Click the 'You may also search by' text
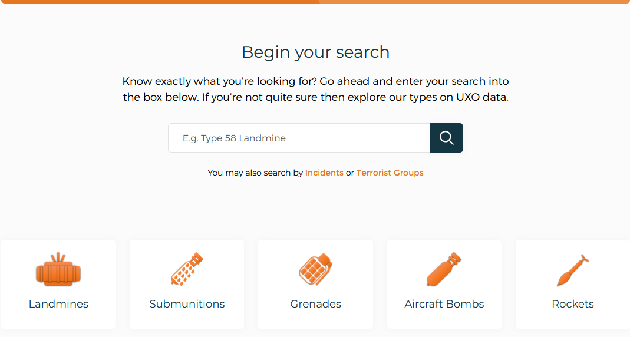 click(255, 173)
